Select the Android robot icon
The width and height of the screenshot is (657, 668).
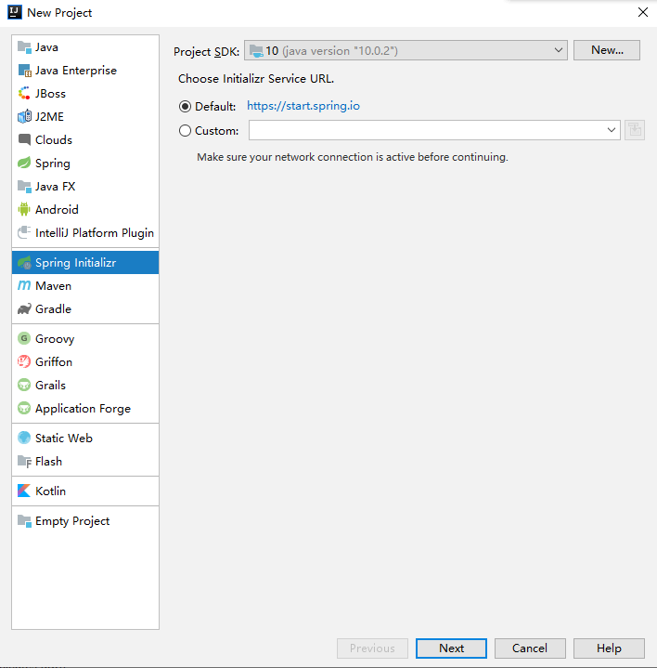[24, 209]
